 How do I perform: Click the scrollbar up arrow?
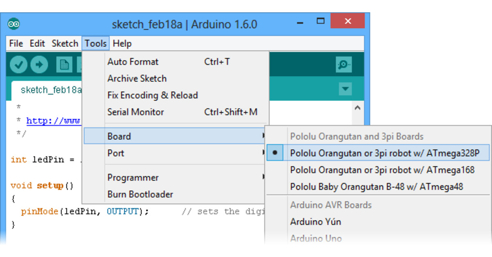(357, 107)
